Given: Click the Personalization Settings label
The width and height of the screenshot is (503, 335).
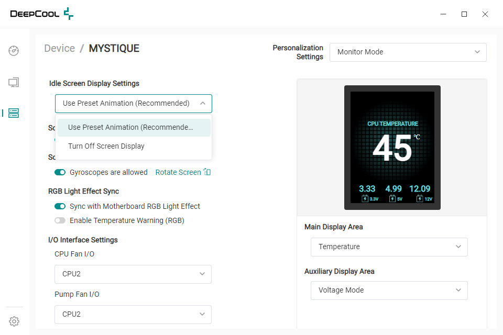Looking at the screenshot, I should (298, 52).
